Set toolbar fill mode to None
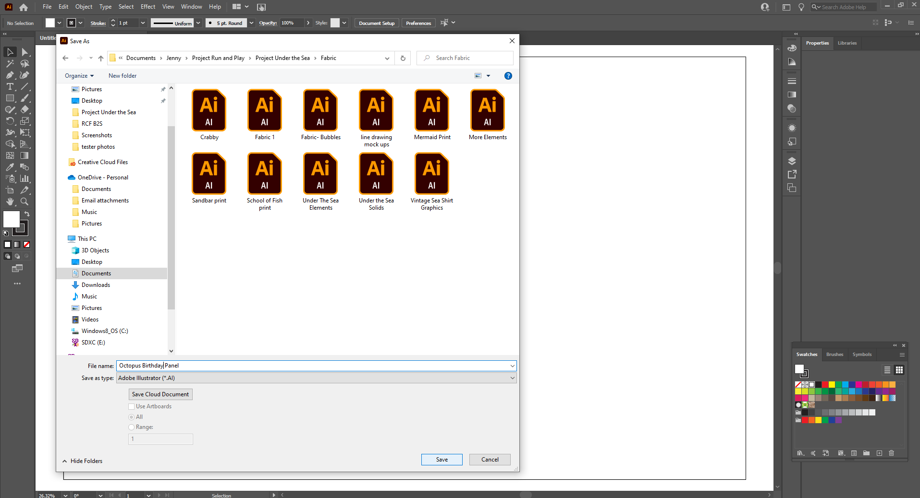Viewport: 920px width, 498px height. (x=27, y=245)
